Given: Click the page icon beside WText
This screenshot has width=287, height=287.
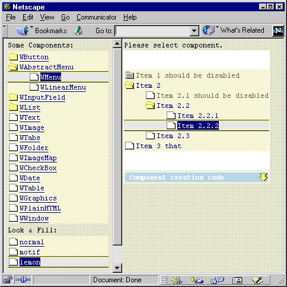Looking at the screenshot, I should point(13,117).
